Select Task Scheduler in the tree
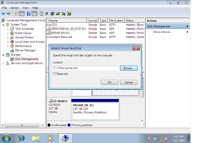The height and width of the screenshot is (143, 205). [25, 29]
